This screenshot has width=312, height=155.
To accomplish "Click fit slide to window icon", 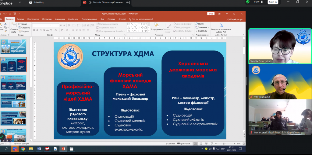I will pos(243,144).
